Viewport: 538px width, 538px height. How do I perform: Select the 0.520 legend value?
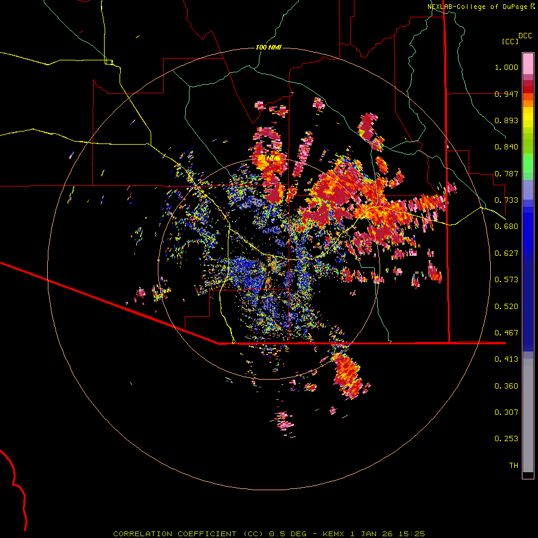click(506, 307)
